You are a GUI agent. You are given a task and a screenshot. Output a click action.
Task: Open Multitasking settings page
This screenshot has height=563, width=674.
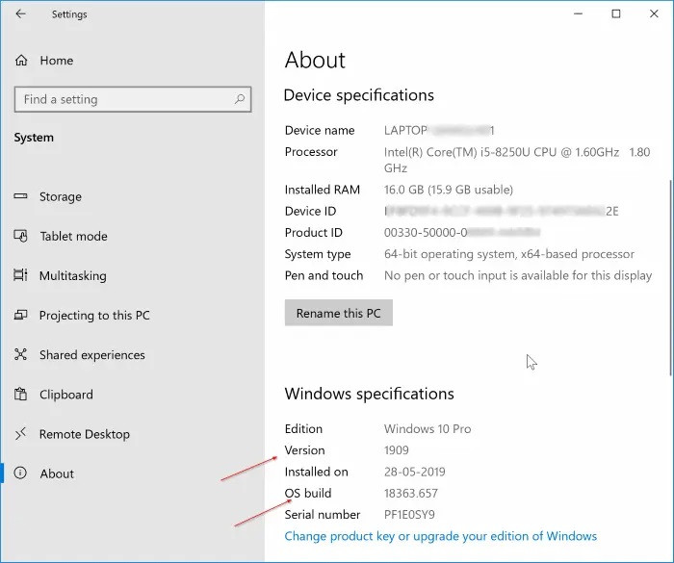click(x=72, y=276)
